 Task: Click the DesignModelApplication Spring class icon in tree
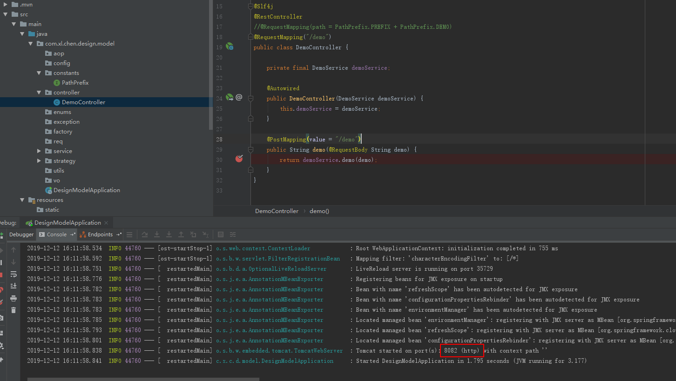click(48, 190)
